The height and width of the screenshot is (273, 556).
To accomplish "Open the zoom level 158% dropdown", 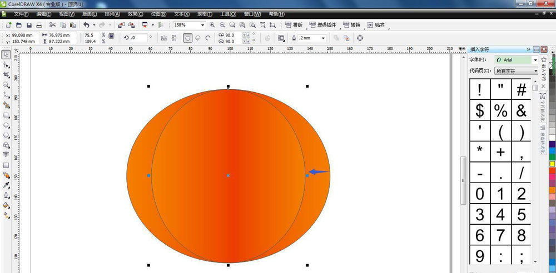I will click(203, 25).
